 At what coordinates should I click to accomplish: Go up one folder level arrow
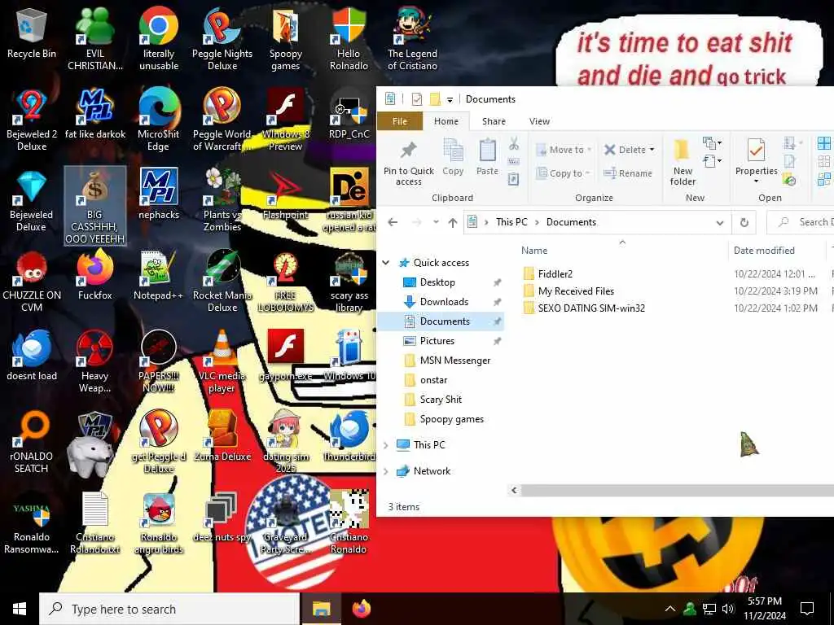coord(452,223)
